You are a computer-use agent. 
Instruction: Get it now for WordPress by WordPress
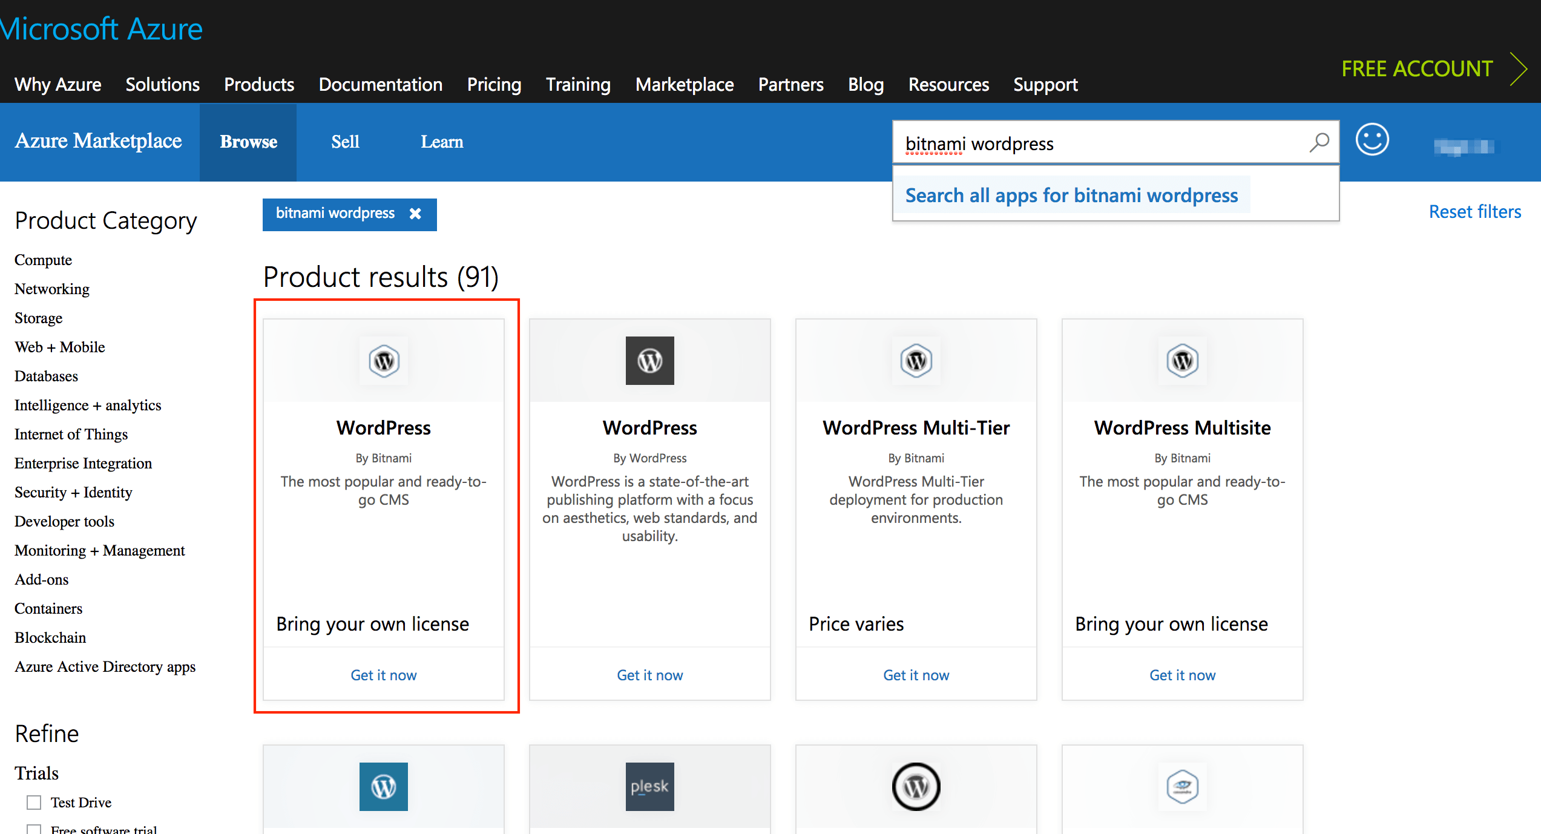650,675
